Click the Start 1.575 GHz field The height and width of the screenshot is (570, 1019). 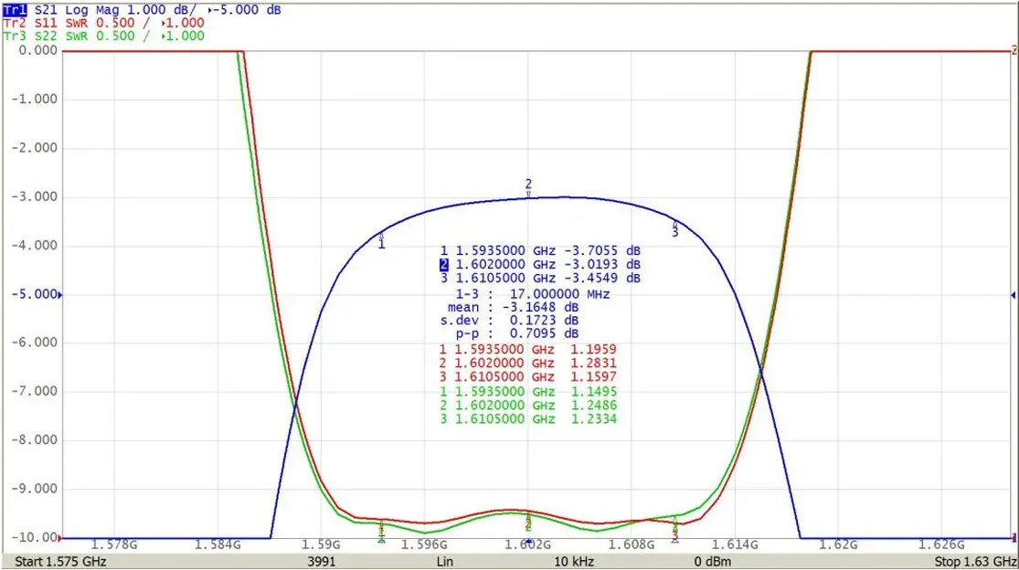coord(60,562)
